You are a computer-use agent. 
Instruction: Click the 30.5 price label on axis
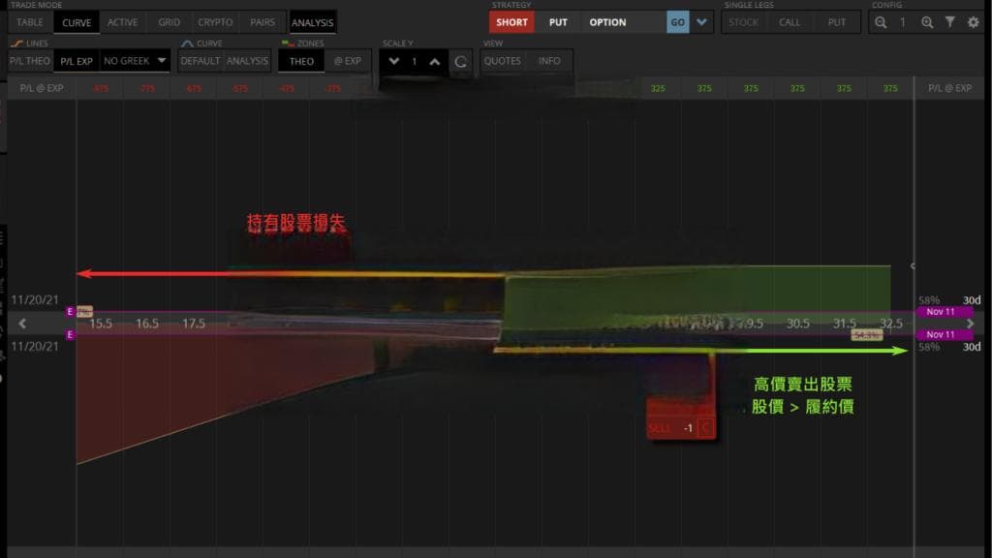click(798, 324)
